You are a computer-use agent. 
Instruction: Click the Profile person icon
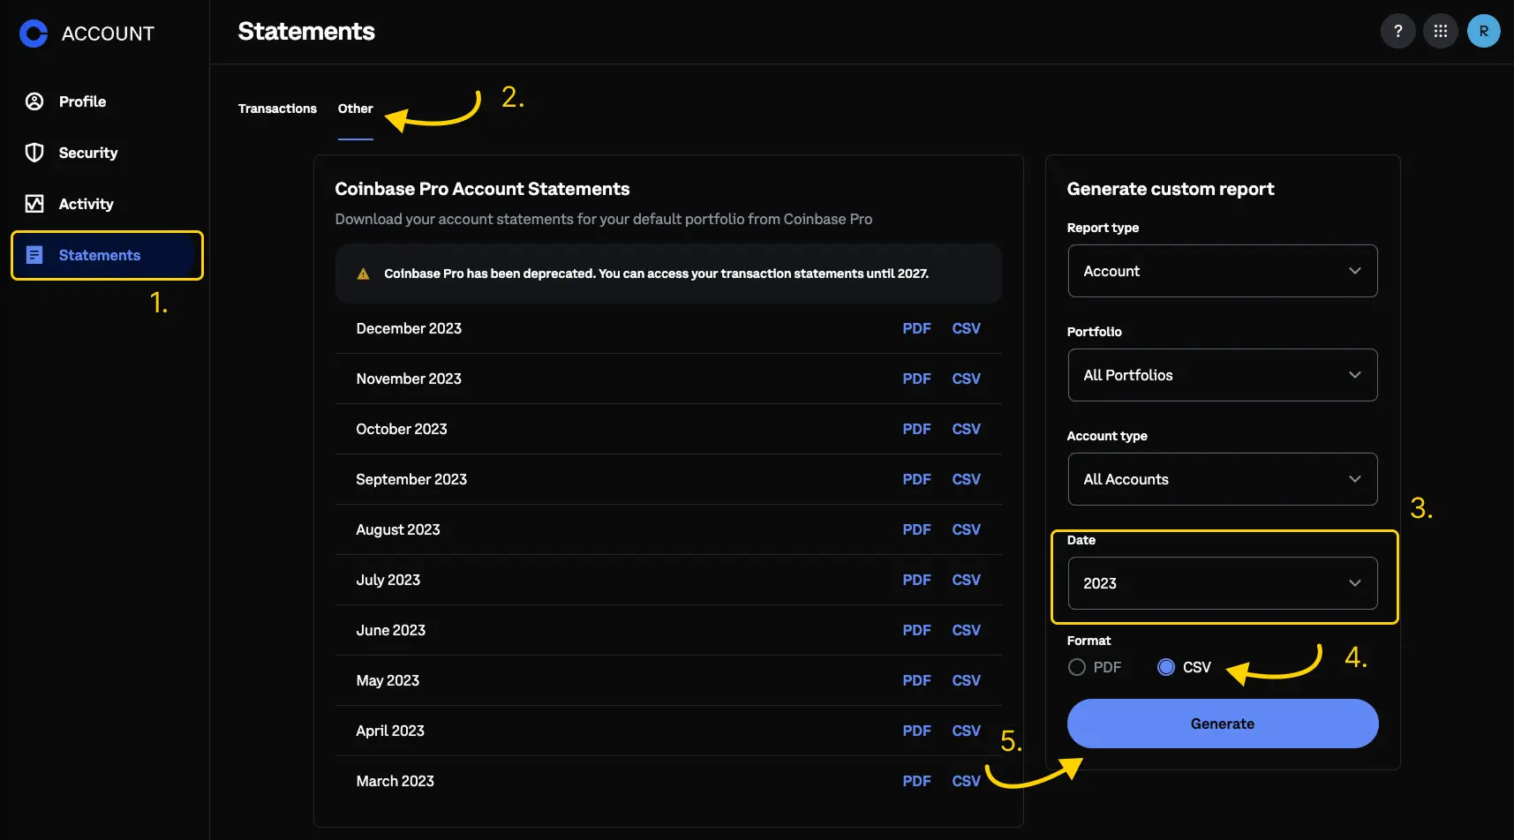[x=34, y=101]
